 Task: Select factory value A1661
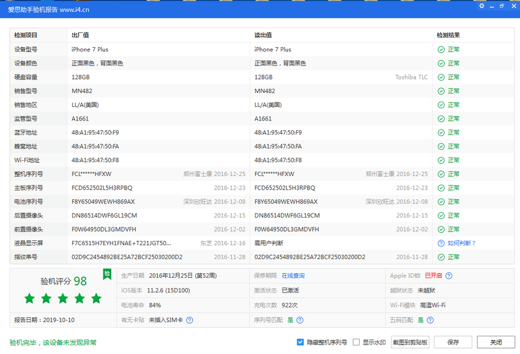click(80, 119)
